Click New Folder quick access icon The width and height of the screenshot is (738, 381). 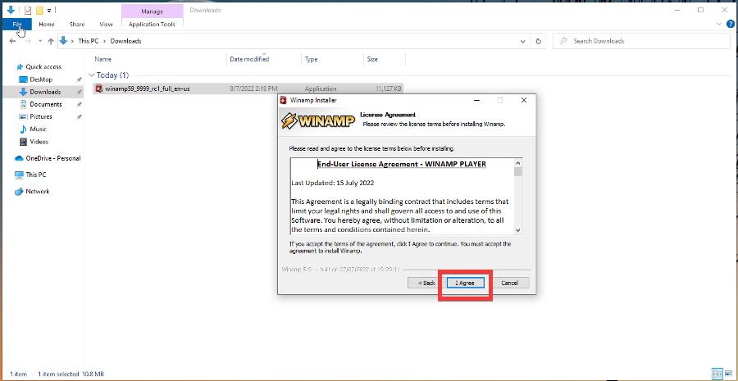40,10
